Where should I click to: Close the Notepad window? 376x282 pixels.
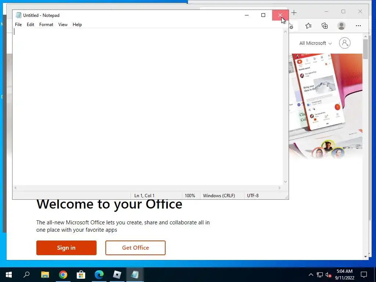coord(280,15)
